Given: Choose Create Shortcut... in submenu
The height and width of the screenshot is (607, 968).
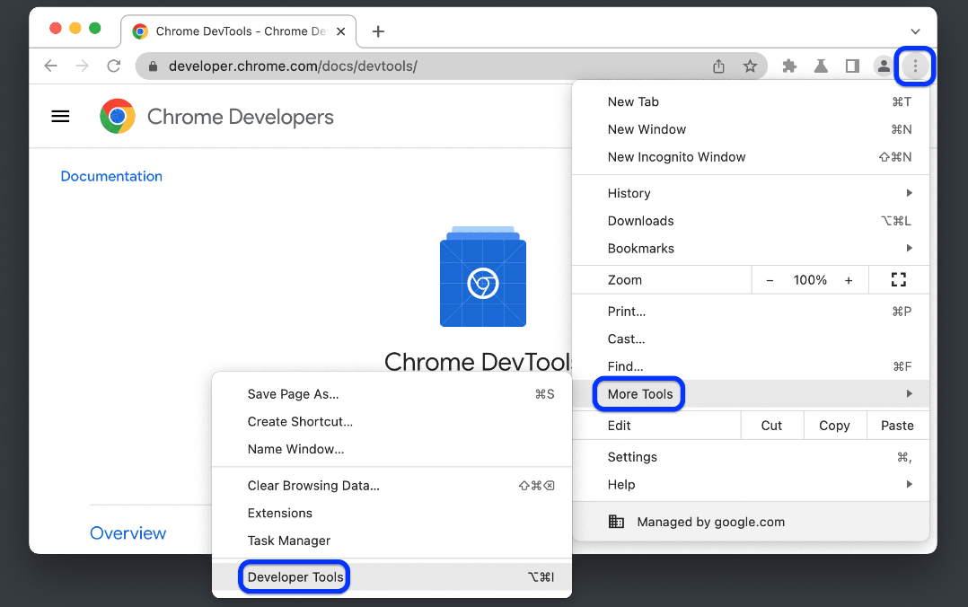Looking at the screenshot, I should [392, 422].
